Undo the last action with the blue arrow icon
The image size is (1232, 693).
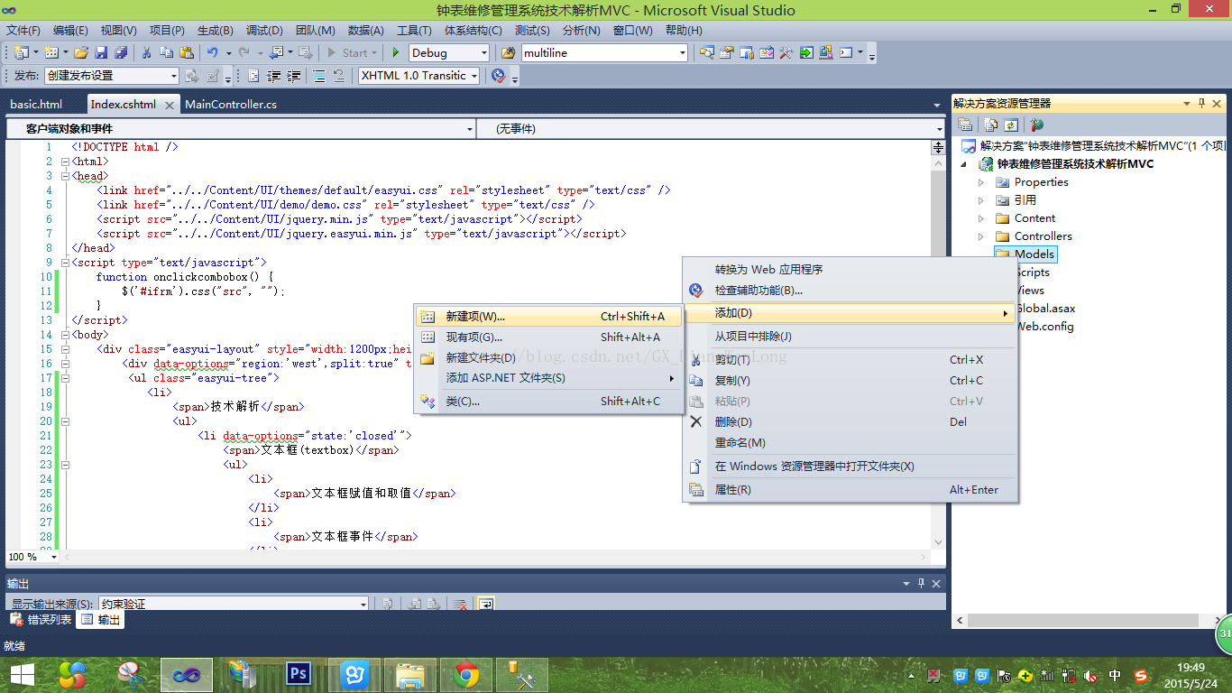pyautogui.click(x=212, y=53)
